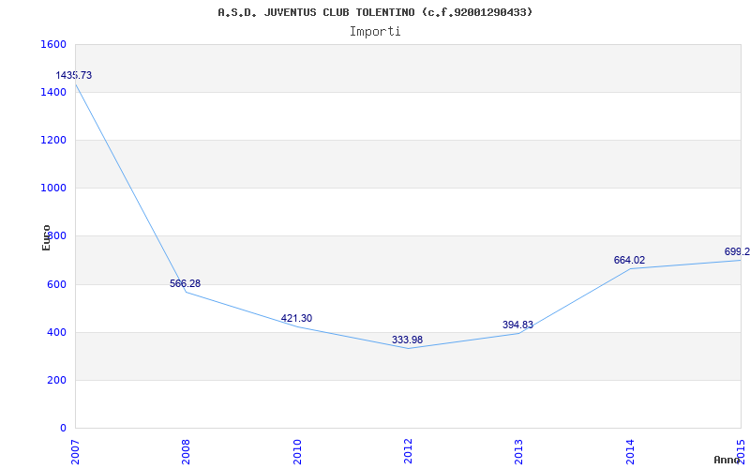Click the Euro y-axis title
This screenshot has width=750, height=469.
46,237
